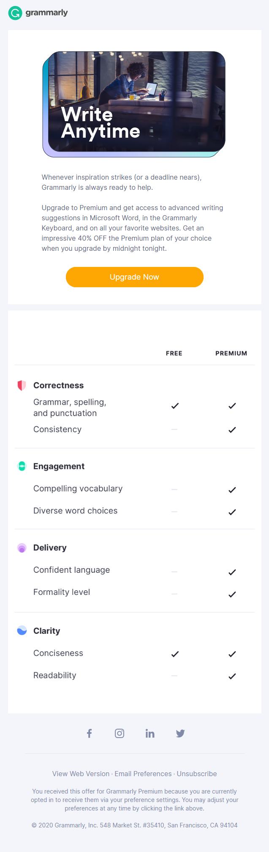Open the View Web Version link
The height and width of the screenshot is (852, 269).
[x=81, y=774]
